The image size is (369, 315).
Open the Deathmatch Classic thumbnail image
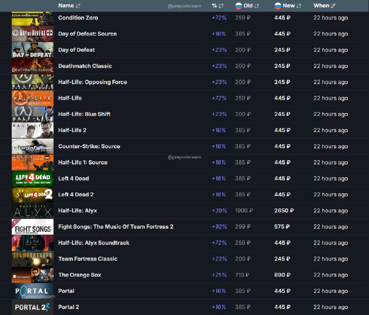click(32, 66)
